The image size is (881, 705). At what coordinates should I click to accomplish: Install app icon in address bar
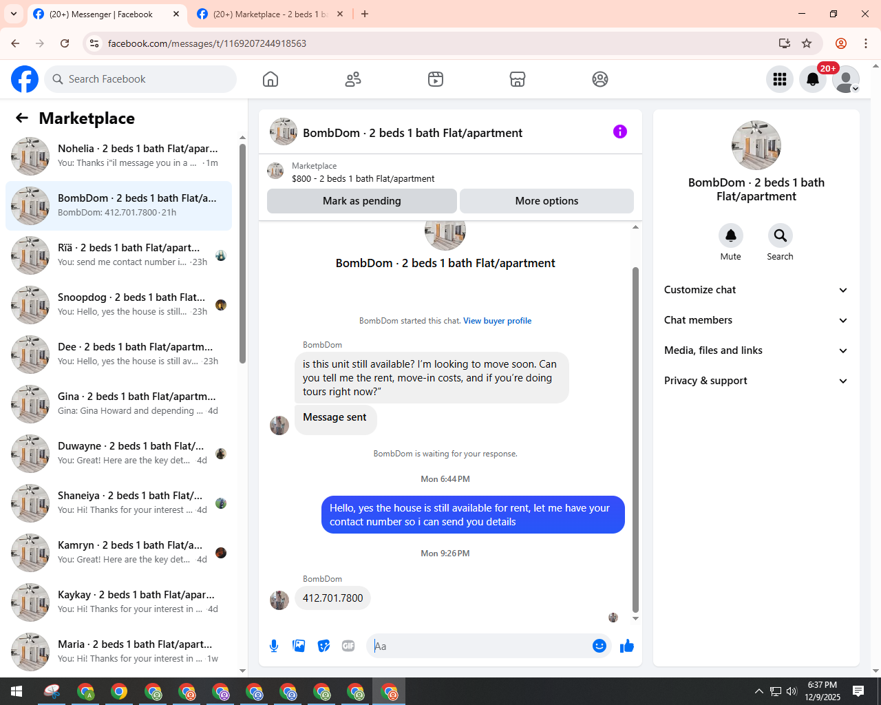coord(785,43)
